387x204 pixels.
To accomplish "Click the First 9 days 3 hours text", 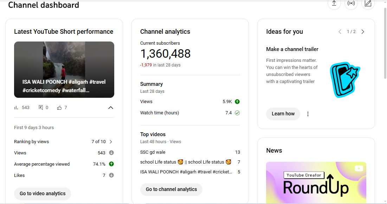I will pos(34,127).
